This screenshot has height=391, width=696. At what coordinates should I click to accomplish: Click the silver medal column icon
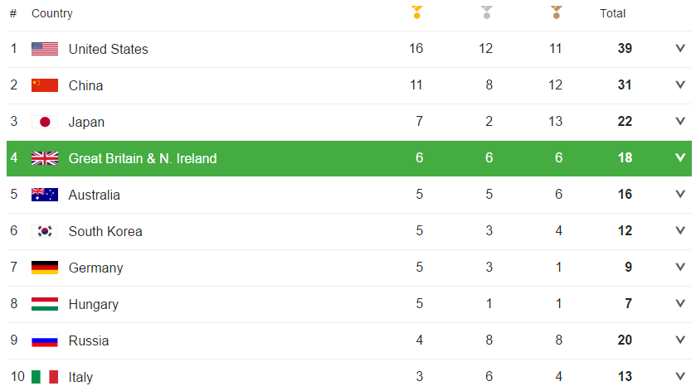click(x=487, y=12)
